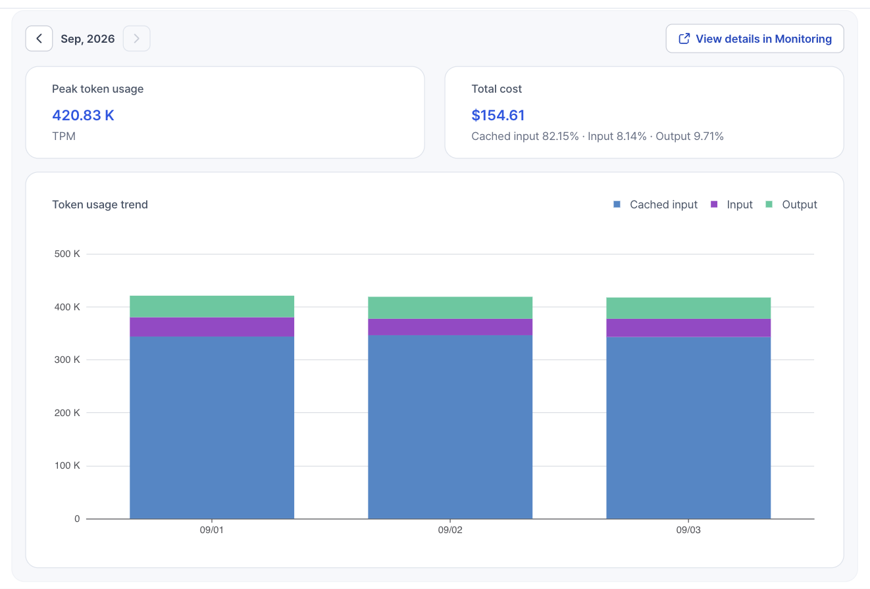
Task: Toggle Output legend green swatch
Action: 769,204
